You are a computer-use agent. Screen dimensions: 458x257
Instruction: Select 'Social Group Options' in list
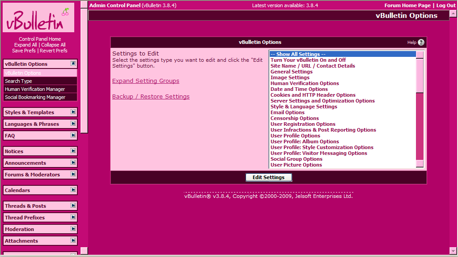click(x=343, y=159)
